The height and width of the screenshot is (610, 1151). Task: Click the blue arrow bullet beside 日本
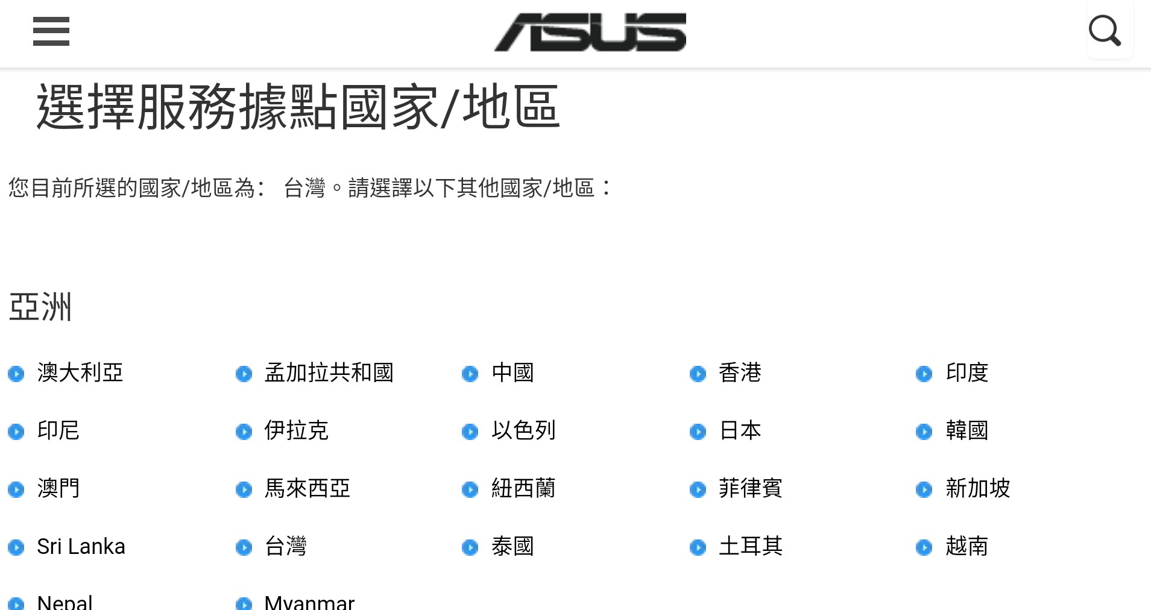tap(698, 432)
